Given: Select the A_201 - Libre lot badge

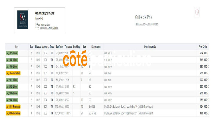Looking at the screenshot, I should (12, 80).
